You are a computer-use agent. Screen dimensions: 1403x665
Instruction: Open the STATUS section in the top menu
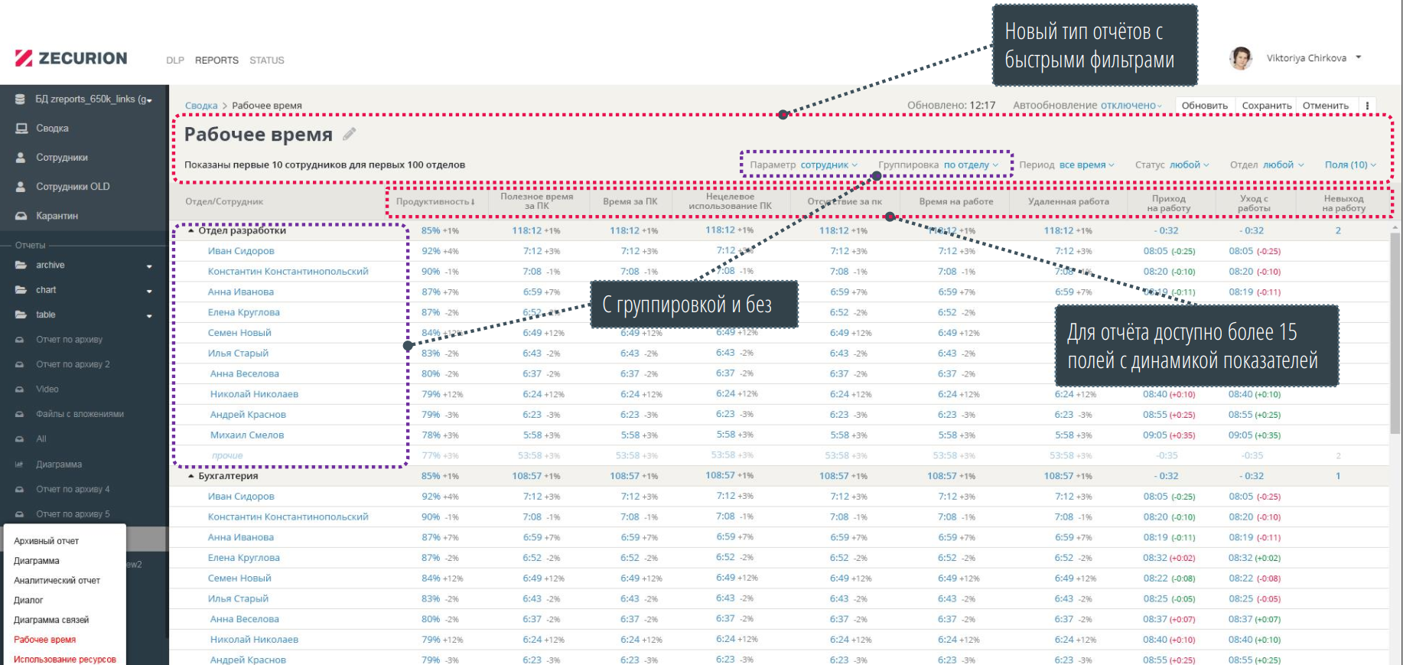267,60
